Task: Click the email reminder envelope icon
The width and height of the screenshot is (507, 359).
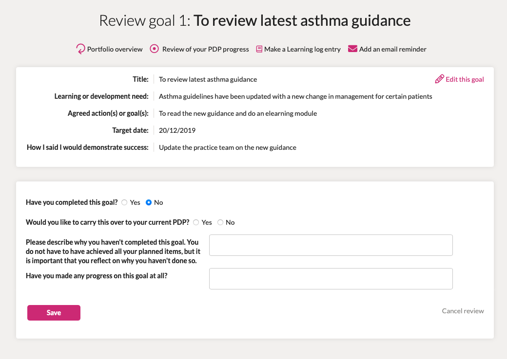Action: coord(352,49)
